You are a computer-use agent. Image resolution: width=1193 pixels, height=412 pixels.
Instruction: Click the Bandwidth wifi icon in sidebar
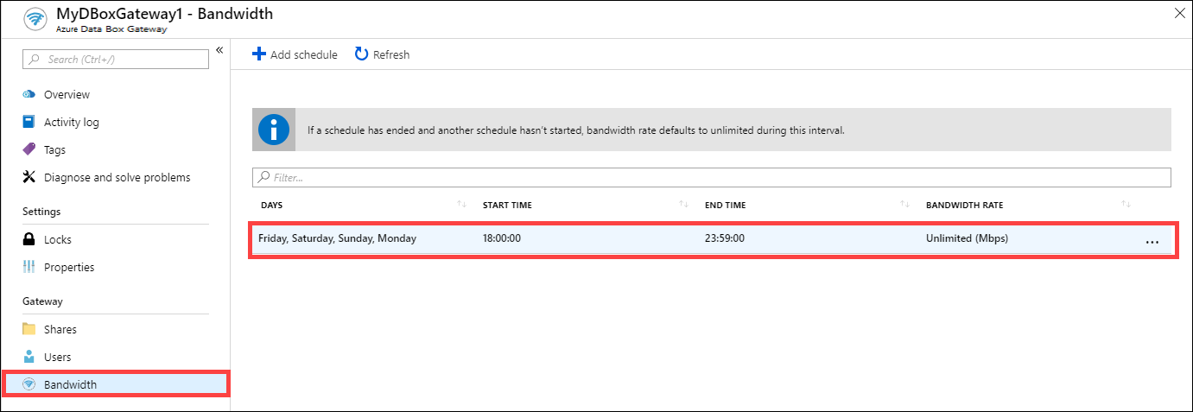tap(29, 384)
